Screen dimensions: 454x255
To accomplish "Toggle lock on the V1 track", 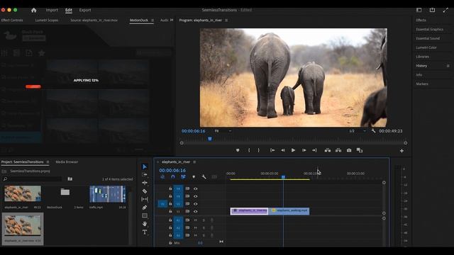I will point(170,212).
